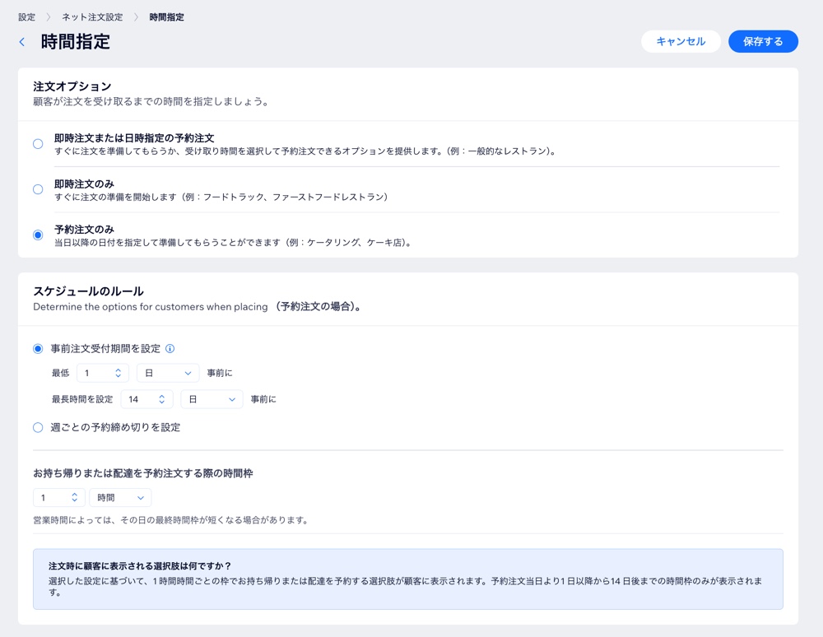
Task: Click the stepper down arrow on the 14 value
Action: pyautogui.click(x=162, y=402)
